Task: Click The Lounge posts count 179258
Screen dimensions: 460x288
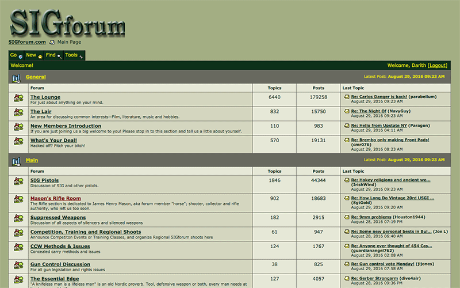Action: click(x=319, y=97)
